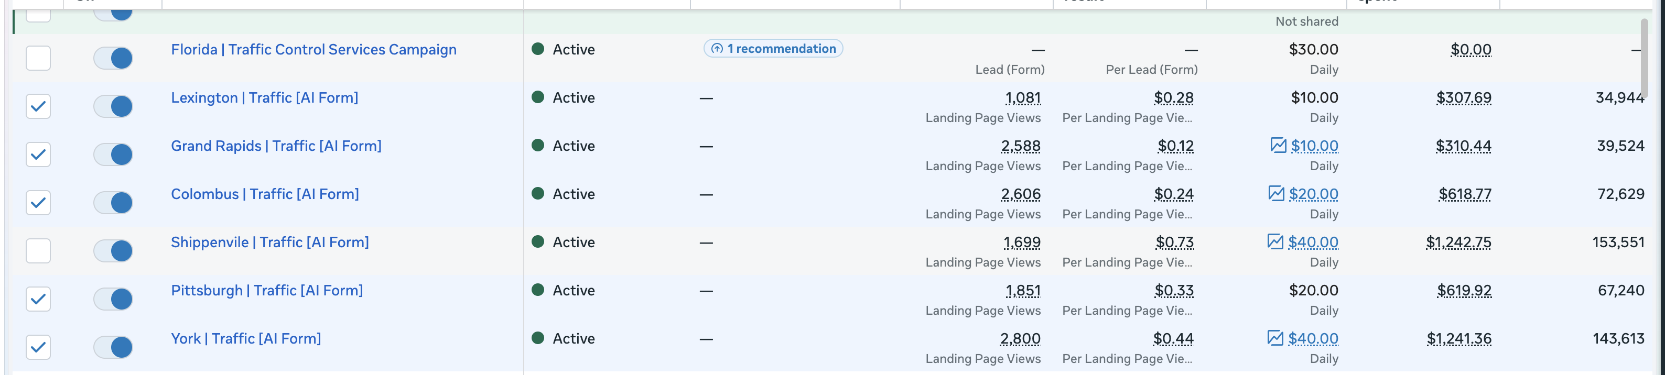Open York | Traffic [AI Form] campaign
Image resolution: width=1665 pixels, height=375 pixels.
tap(246, 339)
